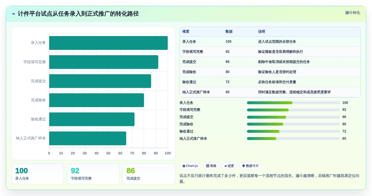Click the 字段填写完整 progress bar showing 92
The height and width of the screenshot is (196, 372).
pos(293,110)
